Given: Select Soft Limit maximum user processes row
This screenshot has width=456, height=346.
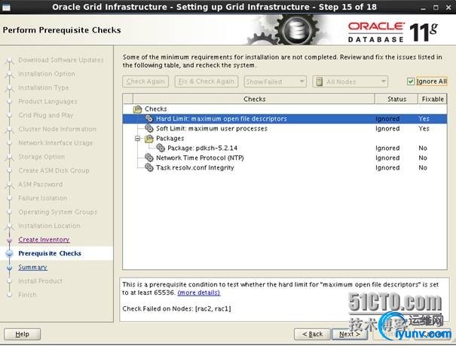Looking at the screenshot, I should click(285, 128).
